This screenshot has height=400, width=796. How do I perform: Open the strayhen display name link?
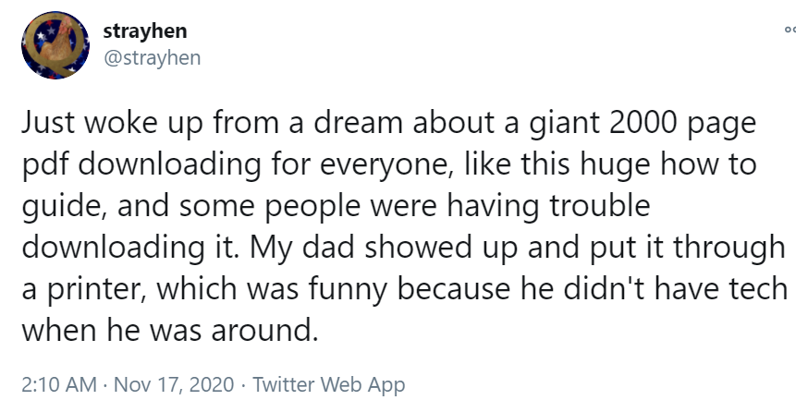(x=145, y=30)
